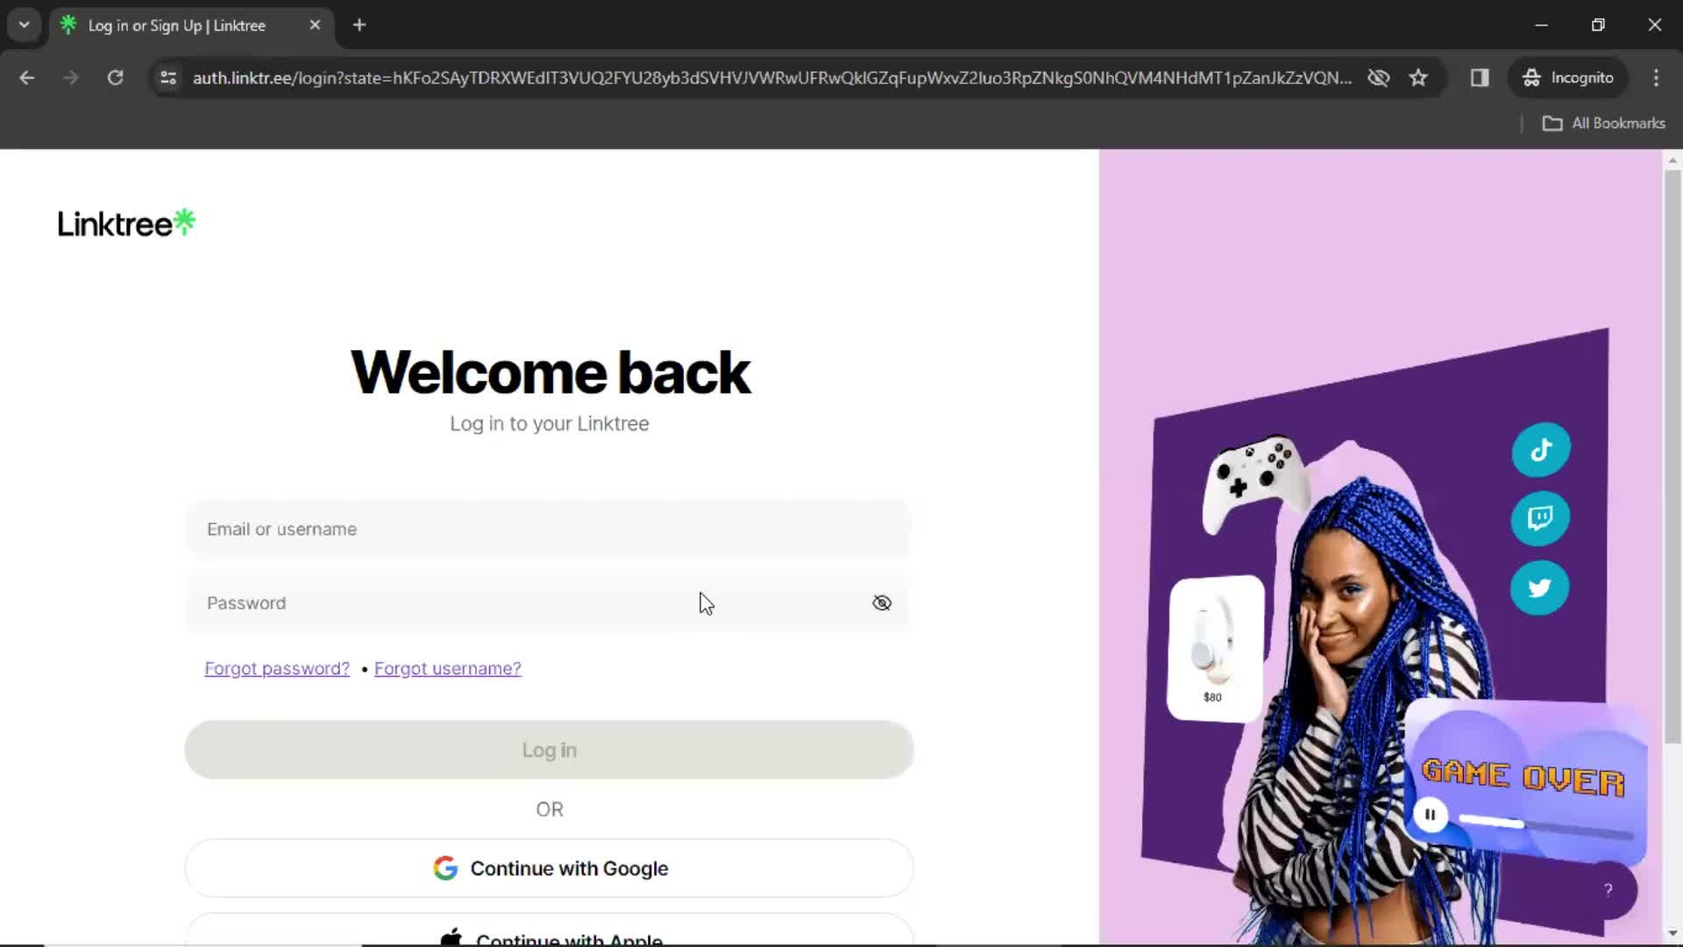Click the Log in button

click(549, 750)
